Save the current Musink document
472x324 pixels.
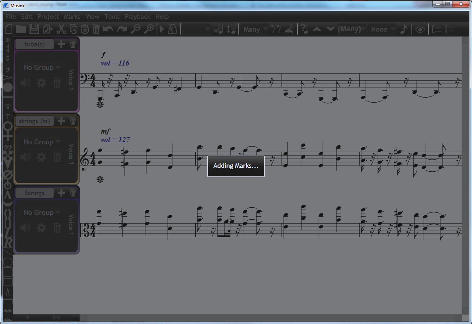(35, 29)
